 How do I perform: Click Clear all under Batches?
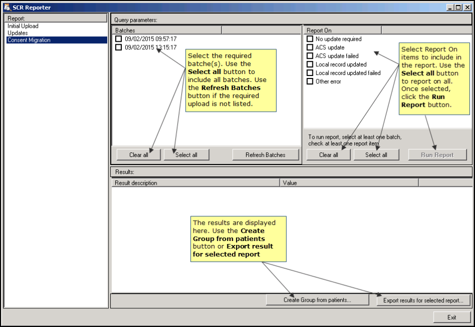[138, 155]
